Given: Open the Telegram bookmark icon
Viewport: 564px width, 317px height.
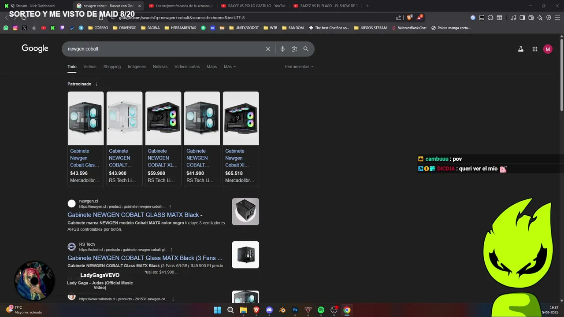Looking at the screenshot, I should [81, 28].
